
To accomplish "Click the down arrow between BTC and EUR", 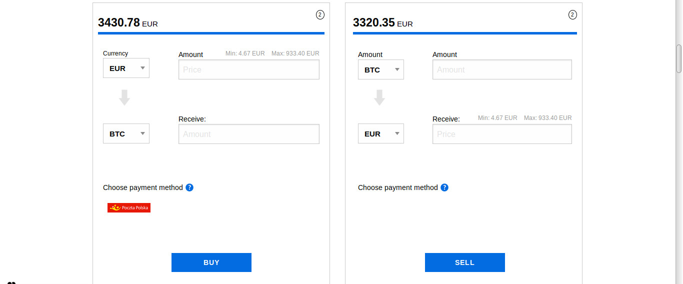I will (x=379, y=97).
